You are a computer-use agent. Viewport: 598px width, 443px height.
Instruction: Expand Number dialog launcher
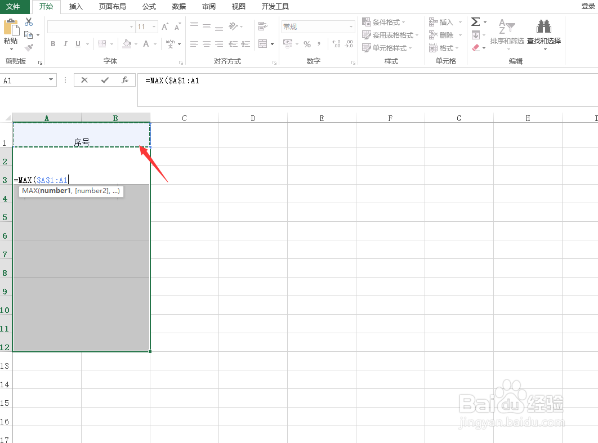pos(353,62)
